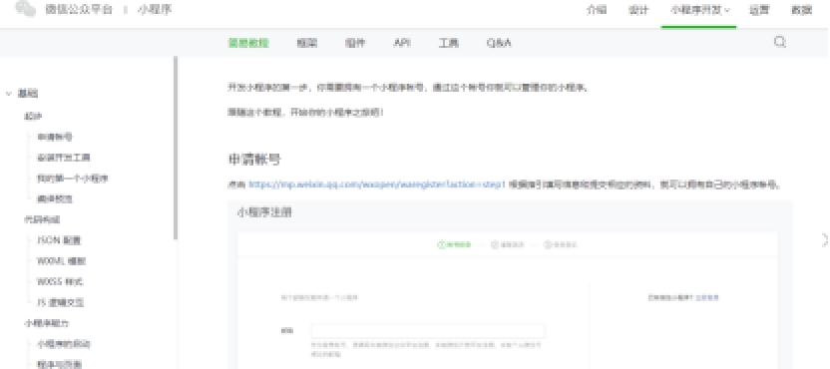Open 申请帐号 in the sidebar
This screenshot has width=830, height=369.
tap(55, 137)
